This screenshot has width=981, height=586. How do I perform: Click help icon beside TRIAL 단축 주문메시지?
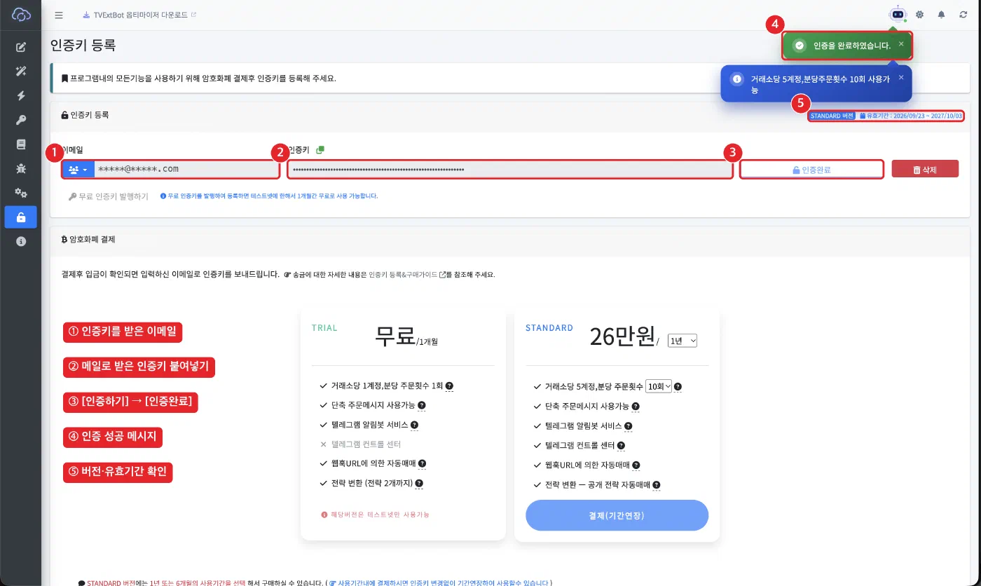point(422,405)
